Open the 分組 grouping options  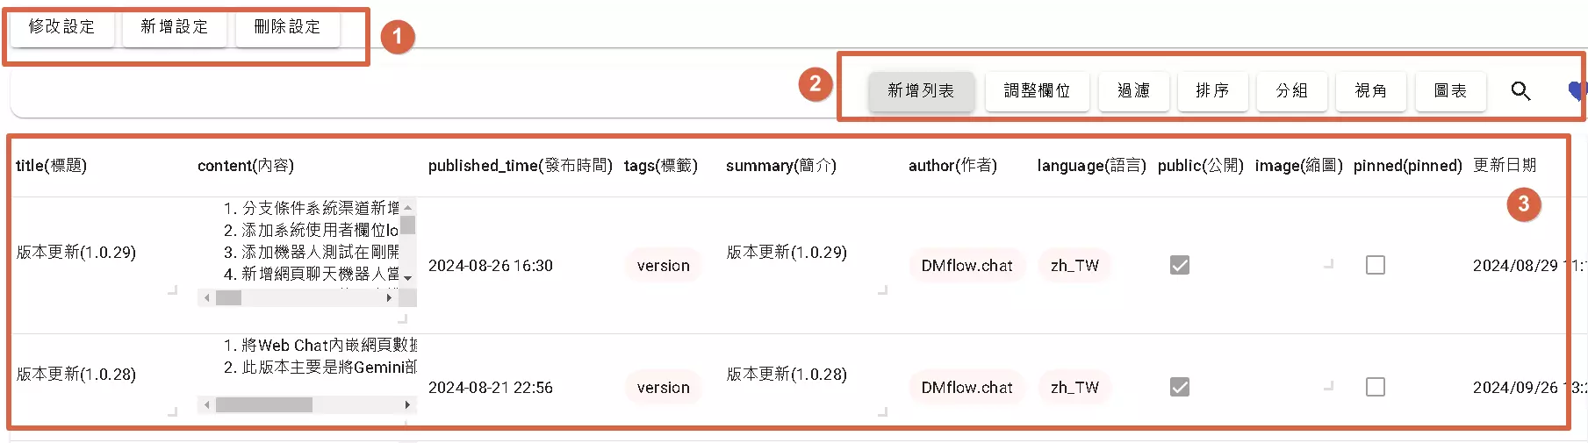pos(1291,91)
